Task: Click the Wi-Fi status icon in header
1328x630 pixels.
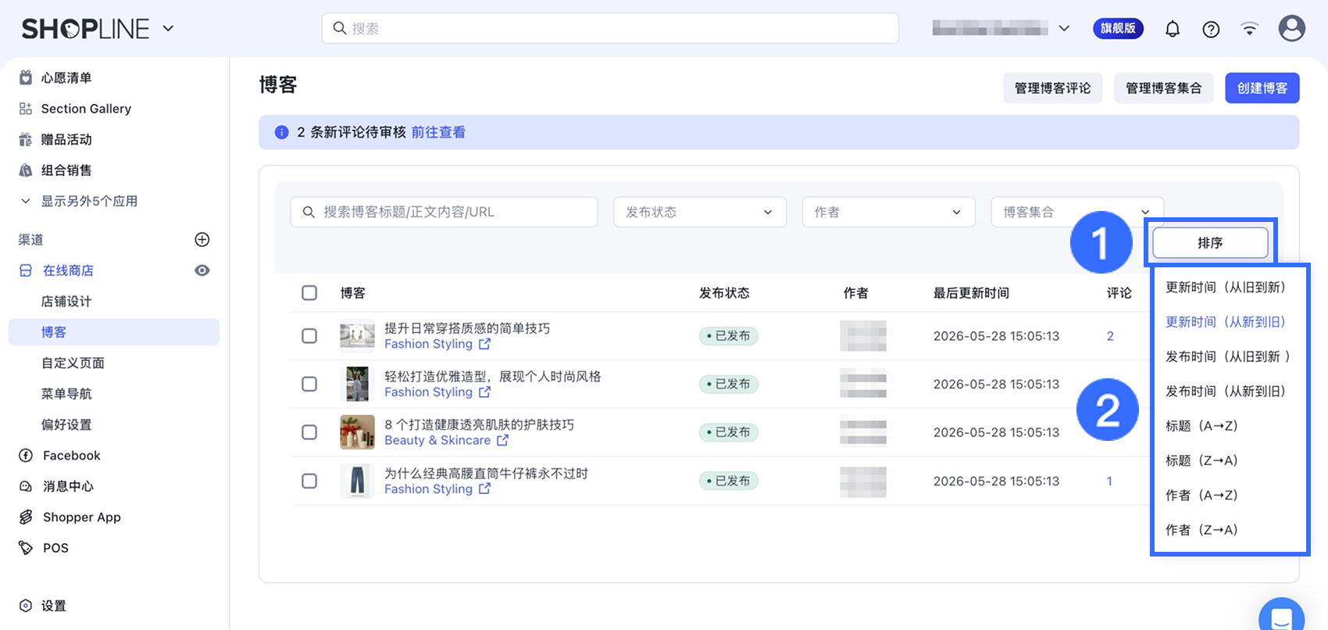Action: click(1250, 29)
